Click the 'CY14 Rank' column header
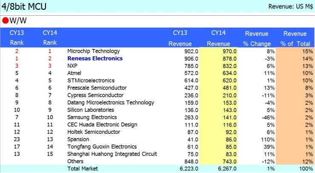This screenshot has height=173, width=315. pos(50,37)
